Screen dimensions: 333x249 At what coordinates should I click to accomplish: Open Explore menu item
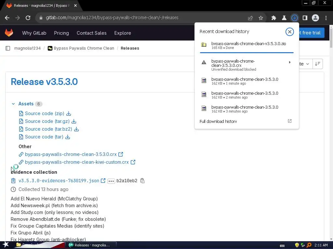[x=123, y=33]
